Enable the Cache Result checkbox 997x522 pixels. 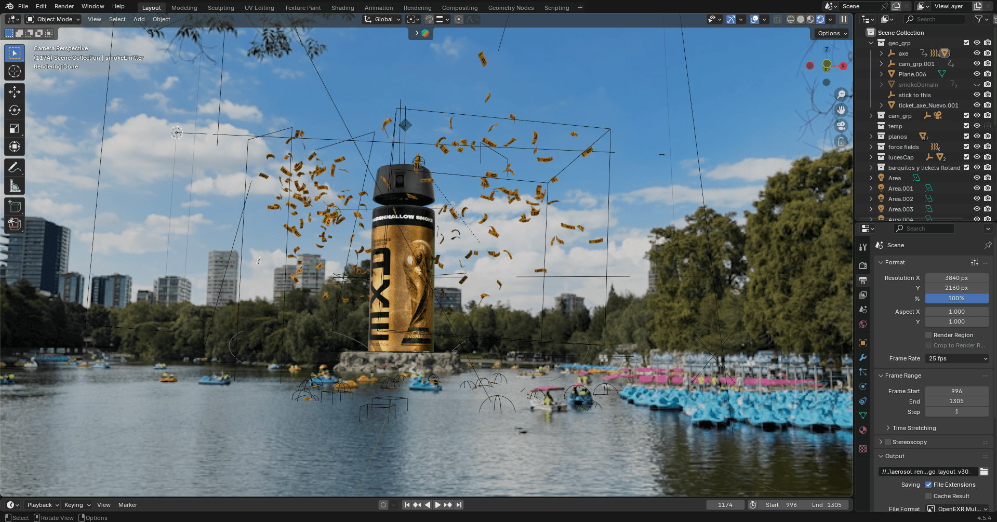click(928, 496)
